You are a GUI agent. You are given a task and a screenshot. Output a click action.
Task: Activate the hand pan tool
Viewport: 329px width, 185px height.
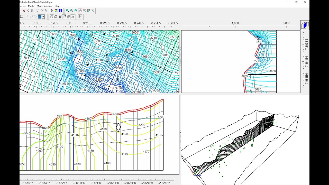(80, 11)
